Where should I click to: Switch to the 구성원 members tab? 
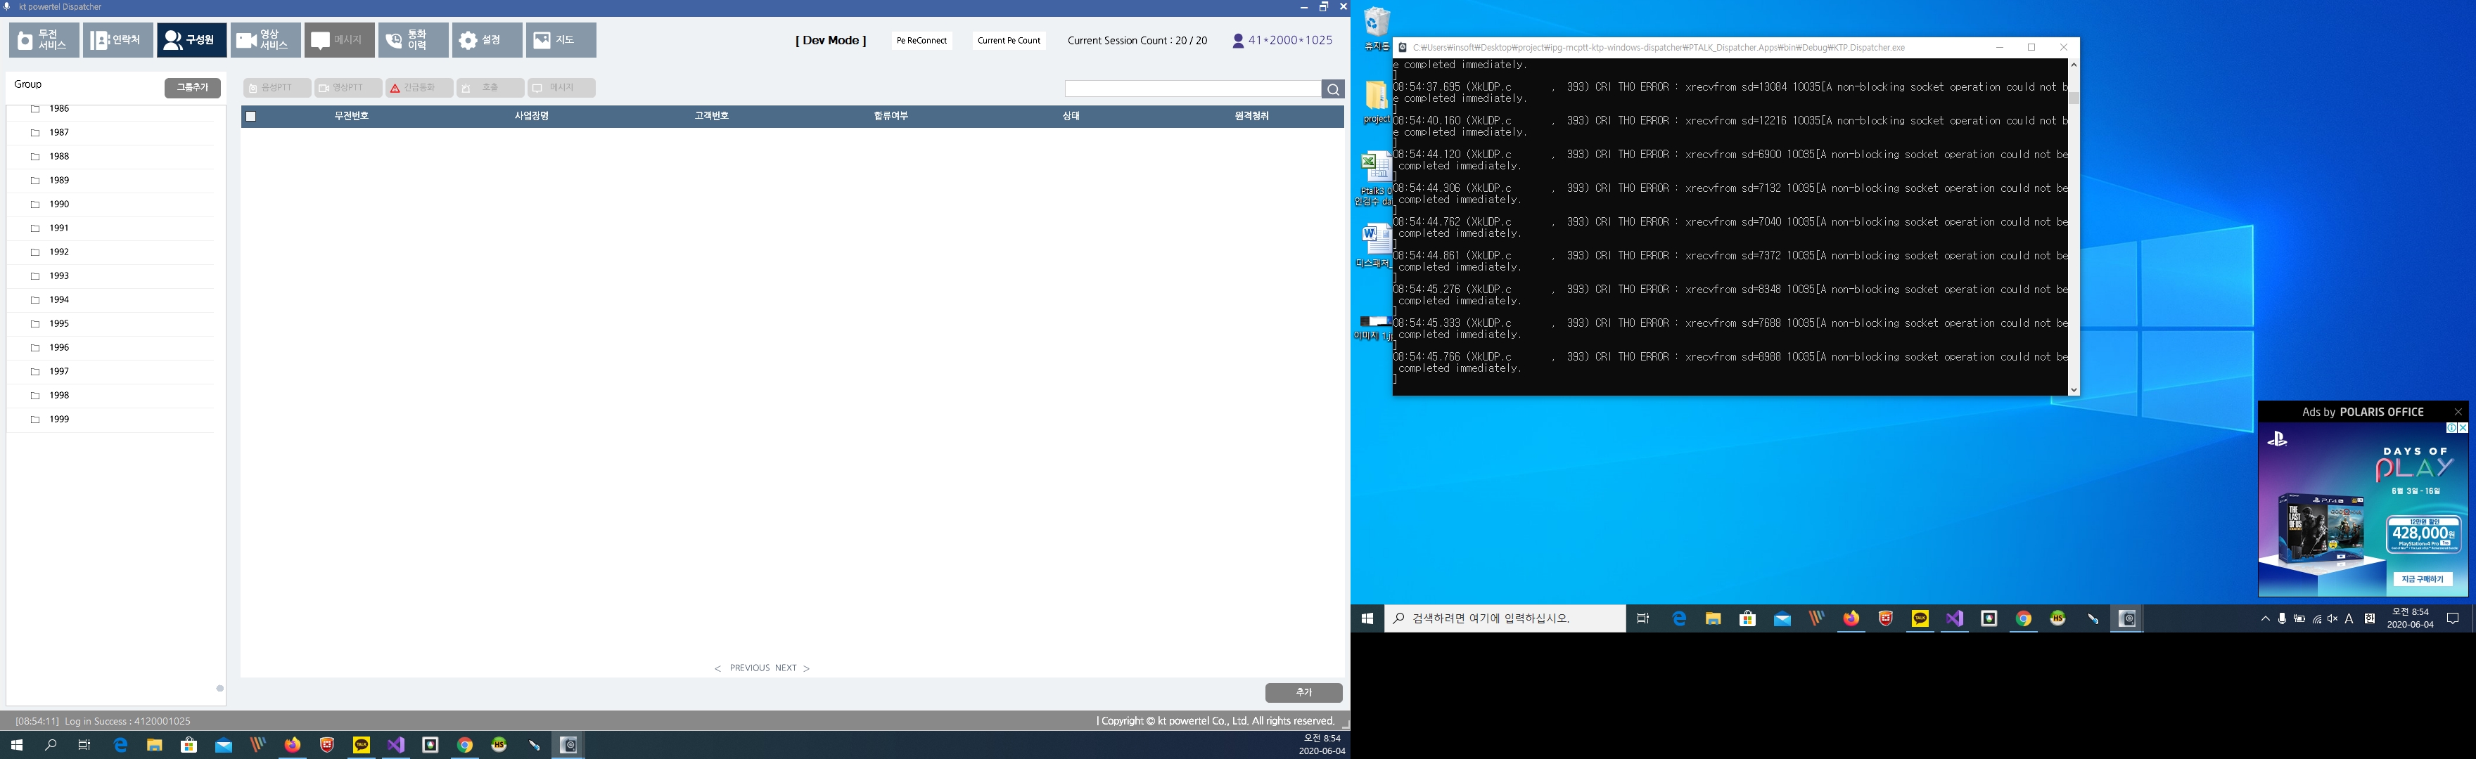coord(191,40)
